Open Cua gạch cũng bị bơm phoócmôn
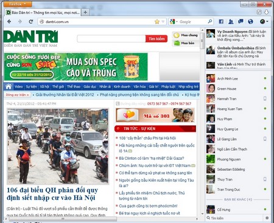 148,206
